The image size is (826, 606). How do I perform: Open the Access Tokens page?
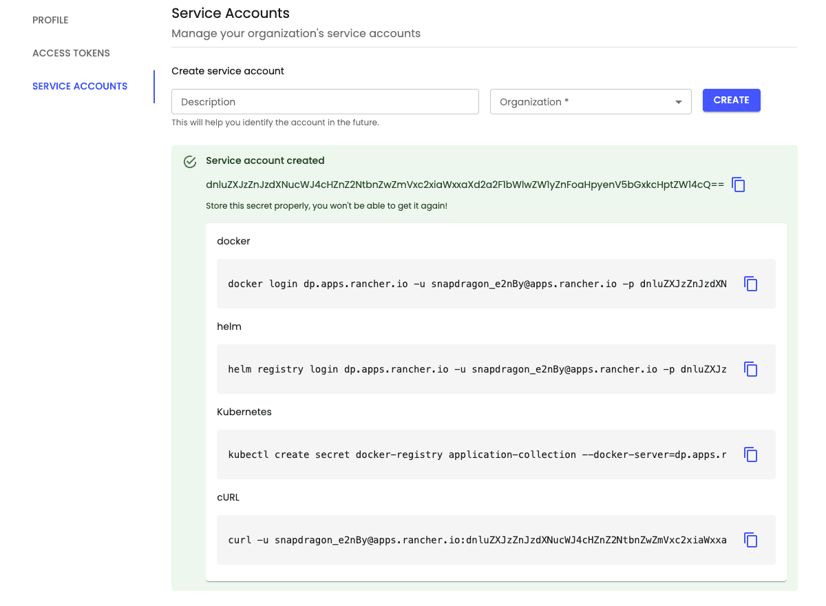point(71,53)
